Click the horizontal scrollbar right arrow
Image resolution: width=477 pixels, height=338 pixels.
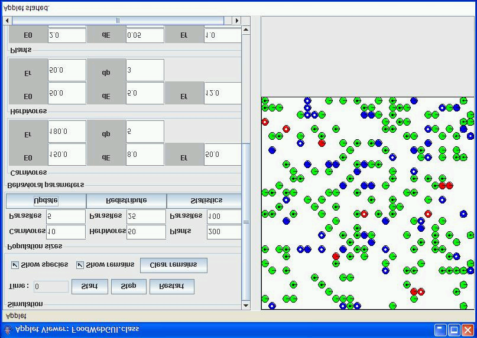point(236,20)
